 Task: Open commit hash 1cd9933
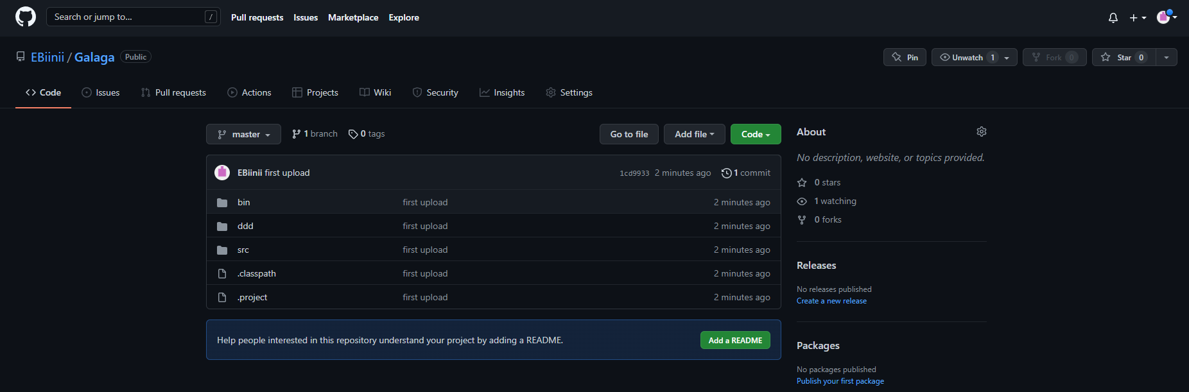634,173
